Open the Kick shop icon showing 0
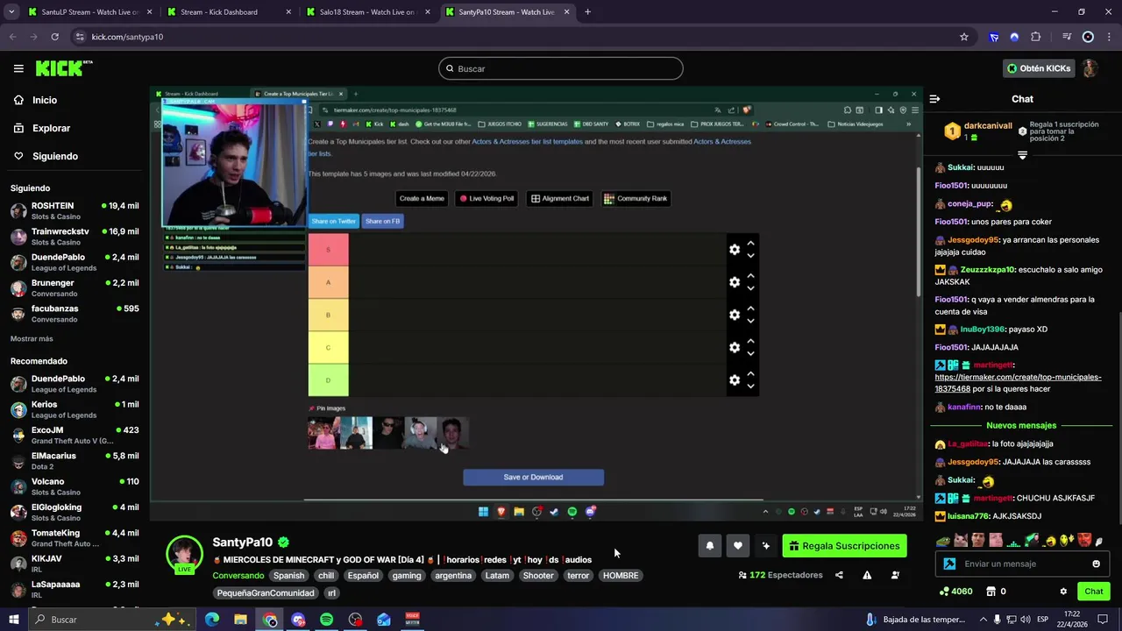Viewport: 1122px width, 631px height. coord(995,592)
